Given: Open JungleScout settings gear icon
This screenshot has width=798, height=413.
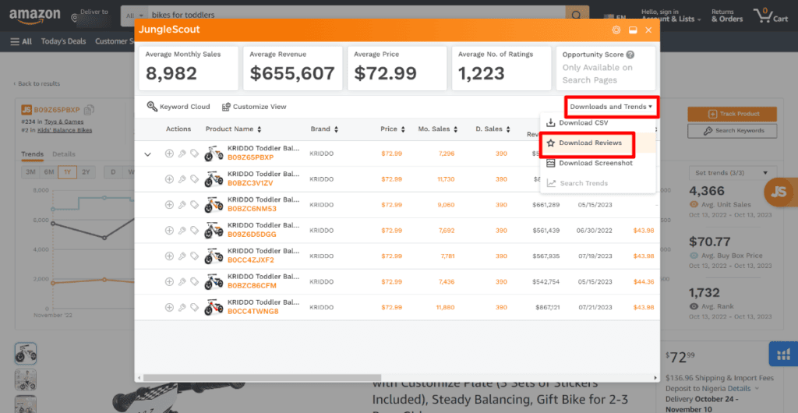Looking at the screenshot, I should [616, 30].
